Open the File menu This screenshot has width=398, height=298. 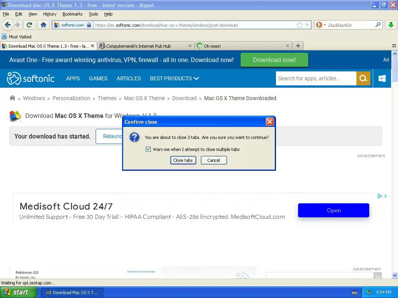[6, 14]
